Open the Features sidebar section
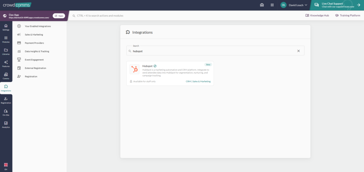364x172 pixels. click(6, 64)
